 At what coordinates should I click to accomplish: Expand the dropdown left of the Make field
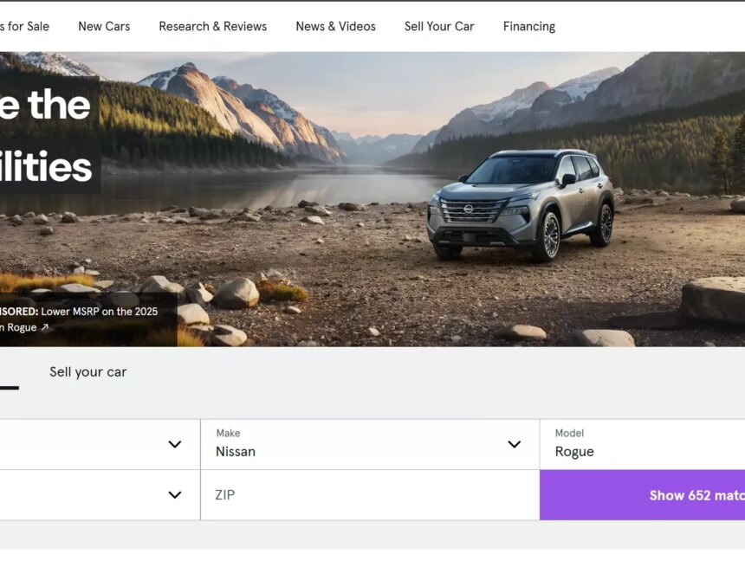[174, 444]
